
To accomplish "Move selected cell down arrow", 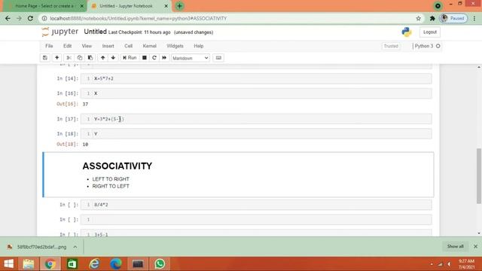I will 113,58.
